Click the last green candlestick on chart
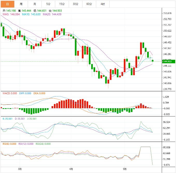Image resolution: width=176 pixels, height=173 pixels. point(152,61)
